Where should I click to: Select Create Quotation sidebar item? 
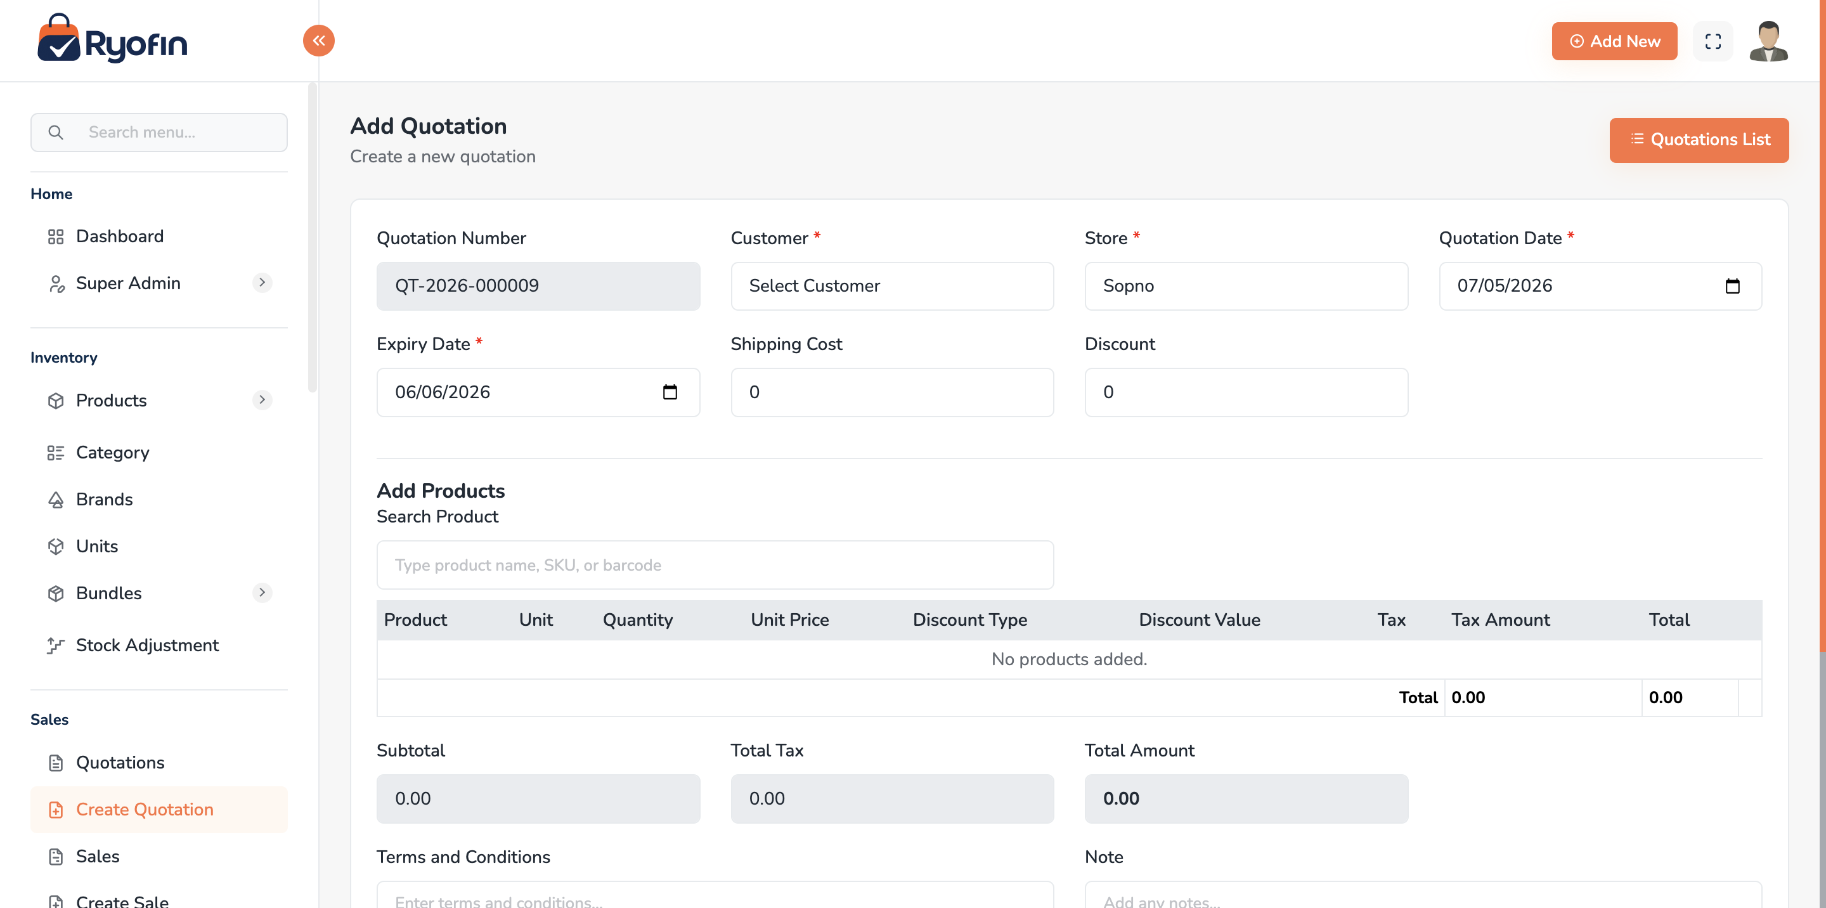coord(159,808)
